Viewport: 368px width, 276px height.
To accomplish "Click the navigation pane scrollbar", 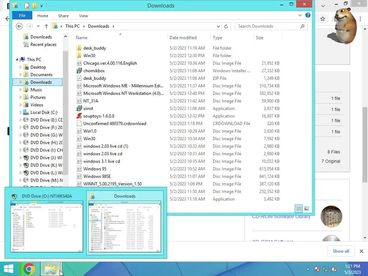I will coord(65,112).
